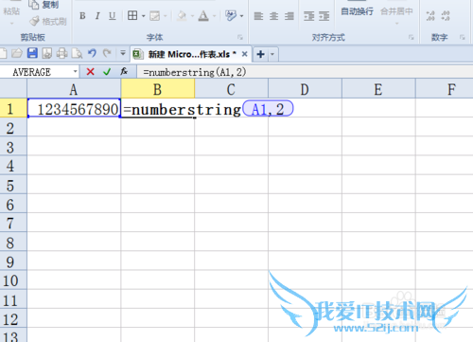Redo the last action
The width and height of the screenshot is (473, 342).
click(107, 53)
